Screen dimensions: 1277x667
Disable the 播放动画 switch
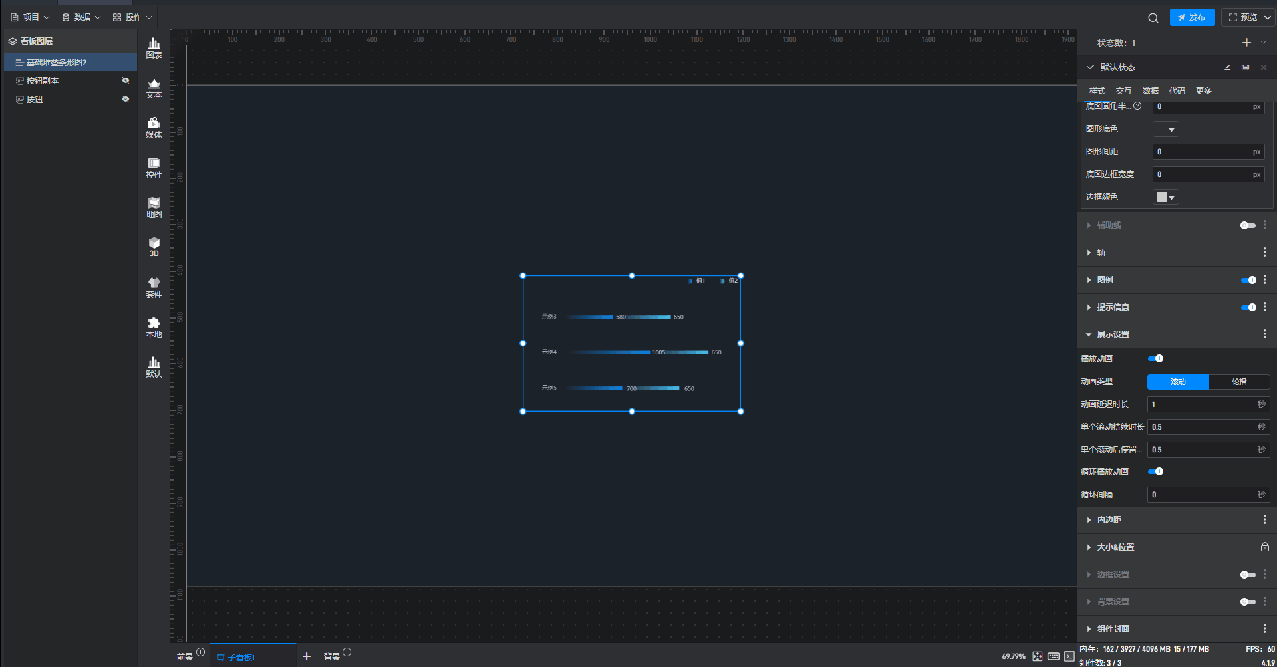pyautogui.click(x=1156, y=358)
